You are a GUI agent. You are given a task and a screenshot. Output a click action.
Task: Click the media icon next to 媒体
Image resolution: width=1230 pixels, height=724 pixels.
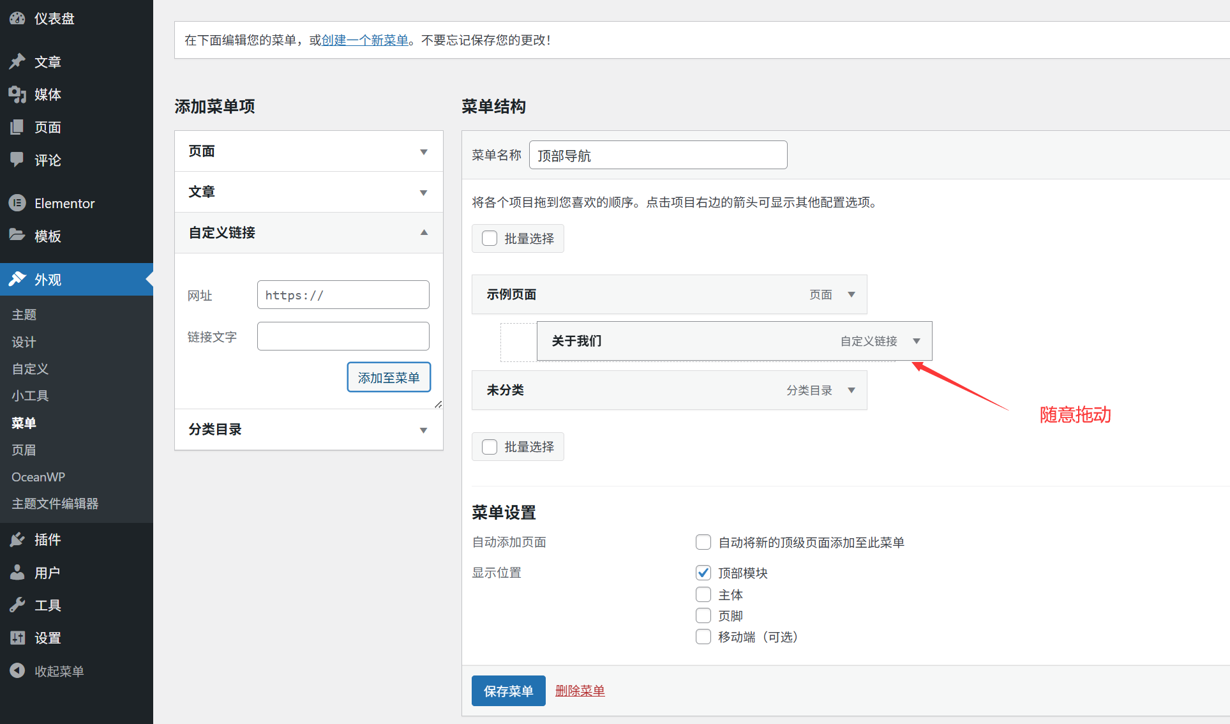click(17, 94)
